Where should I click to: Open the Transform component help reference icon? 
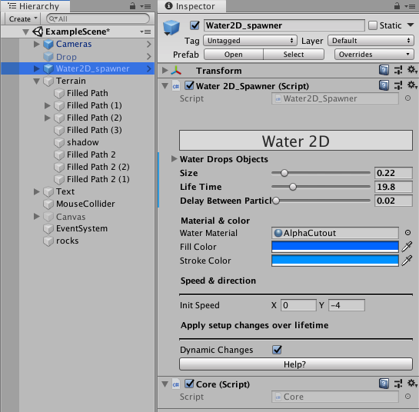pos(384,71)
